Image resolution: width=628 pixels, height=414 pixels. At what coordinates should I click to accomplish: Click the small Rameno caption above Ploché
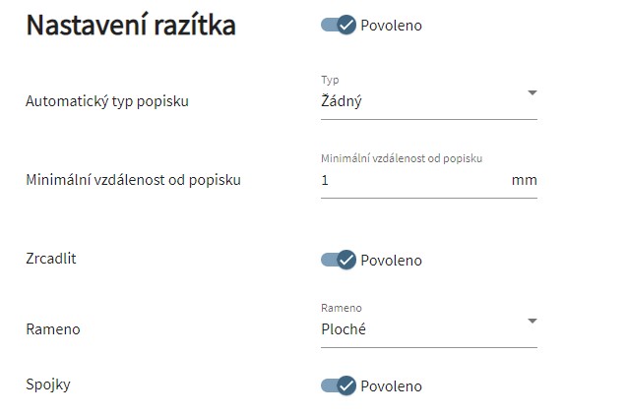[x=341, y=308]
